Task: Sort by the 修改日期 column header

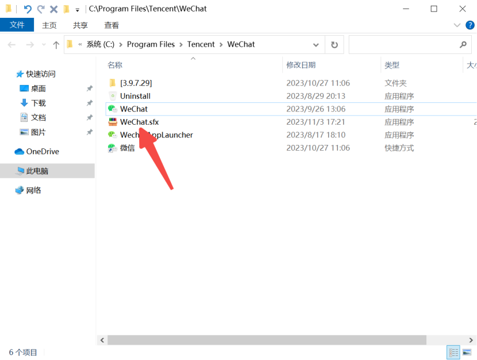Action: coord(301,65)
